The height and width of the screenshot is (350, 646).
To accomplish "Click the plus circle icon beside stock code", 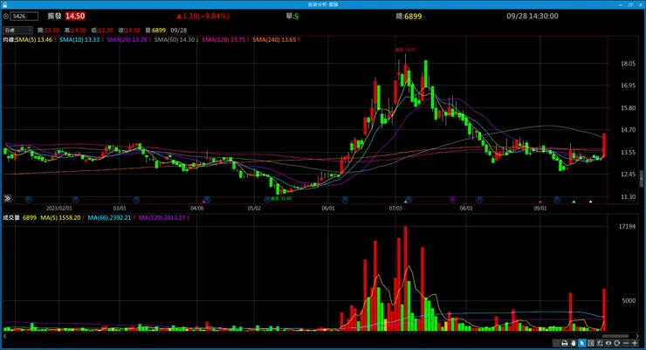I will [6, 17].
